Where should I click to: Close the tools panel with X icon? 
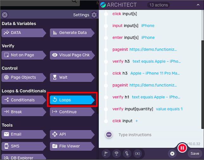(5, 15)
